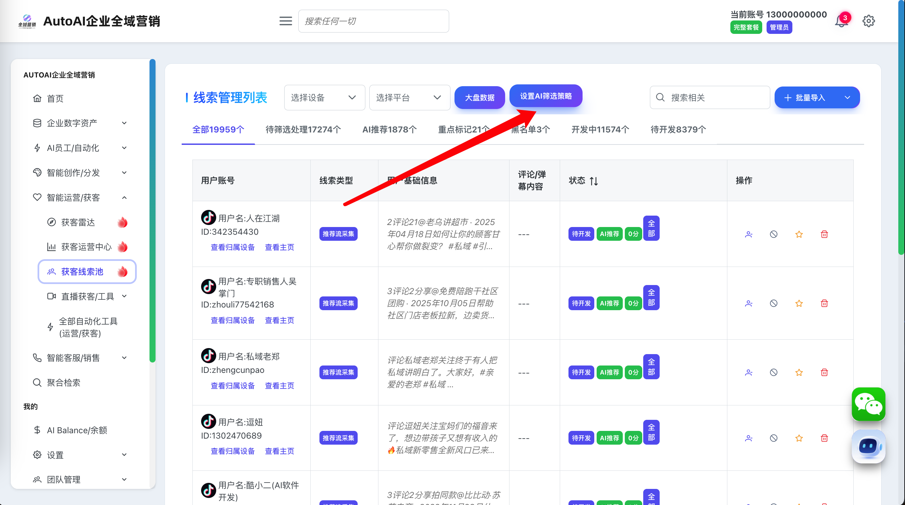Switch to the AI推荐1878个 tab
Image resolution: width=905 pixels, height=505 pixels.
(x=389, y=130)
